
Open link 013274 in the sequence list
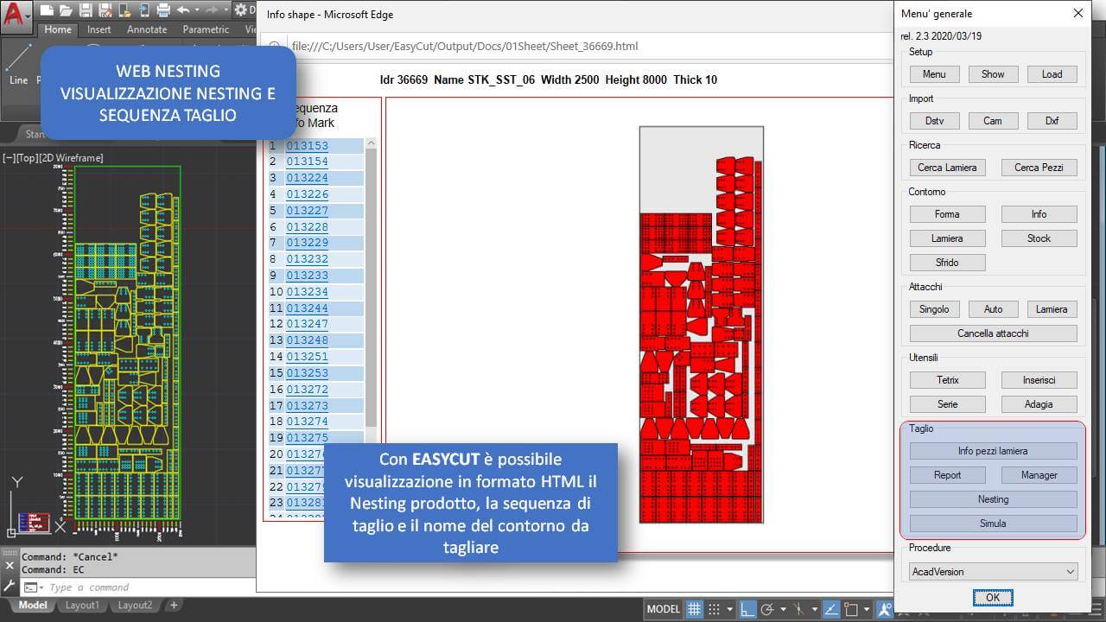pos(307,422)
